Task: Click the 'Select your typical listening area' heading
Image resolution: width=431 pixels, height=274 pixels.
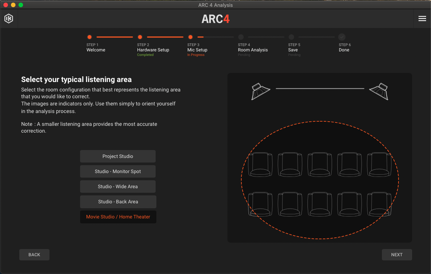Action: pyautogui.click(x=76, y=79)
